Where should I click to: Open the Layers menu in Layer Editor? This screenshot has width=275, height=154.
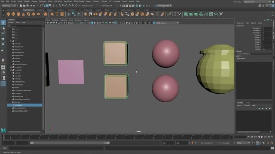click(x=239, y=105)
